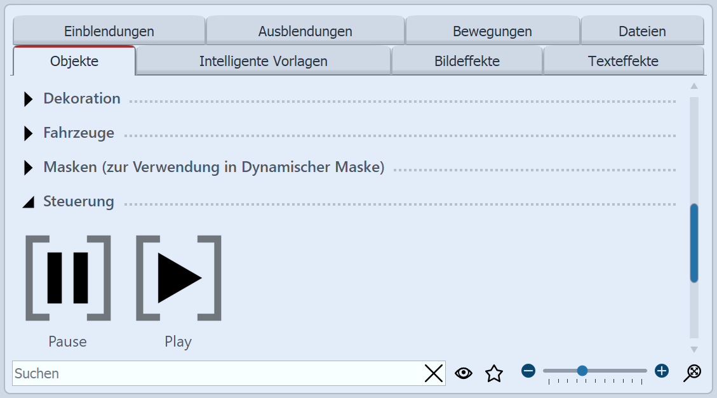Switch to the Bildeffekte tab
The height and width of the screenshot is (398, 717).
coord(467,60)
